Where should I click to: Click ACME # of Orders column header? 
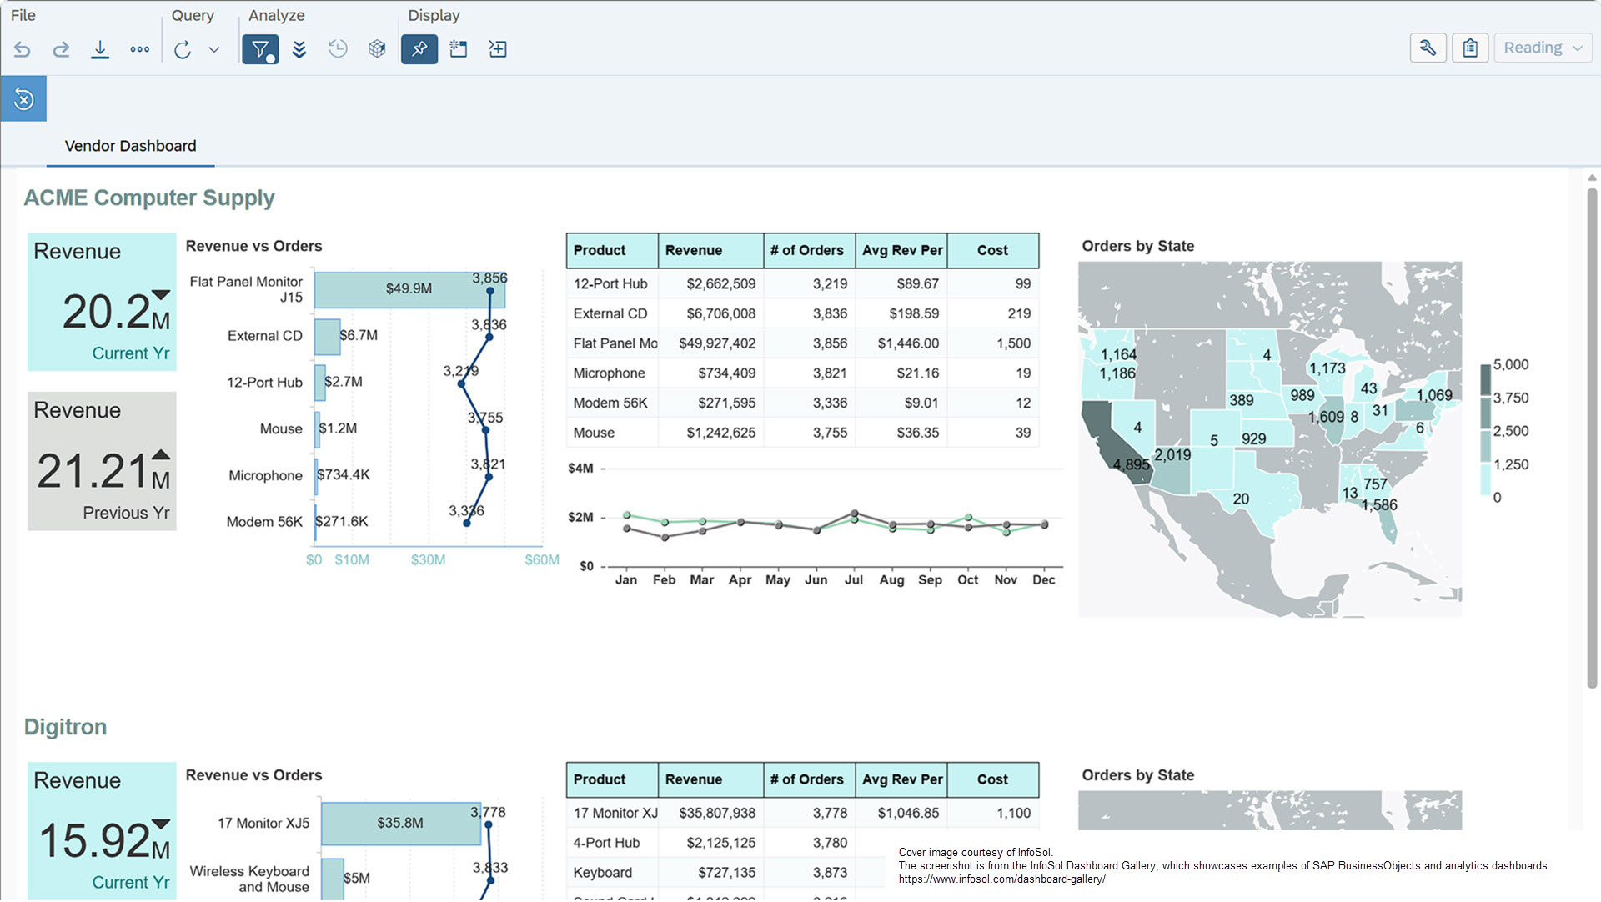(x=809, y=250)
